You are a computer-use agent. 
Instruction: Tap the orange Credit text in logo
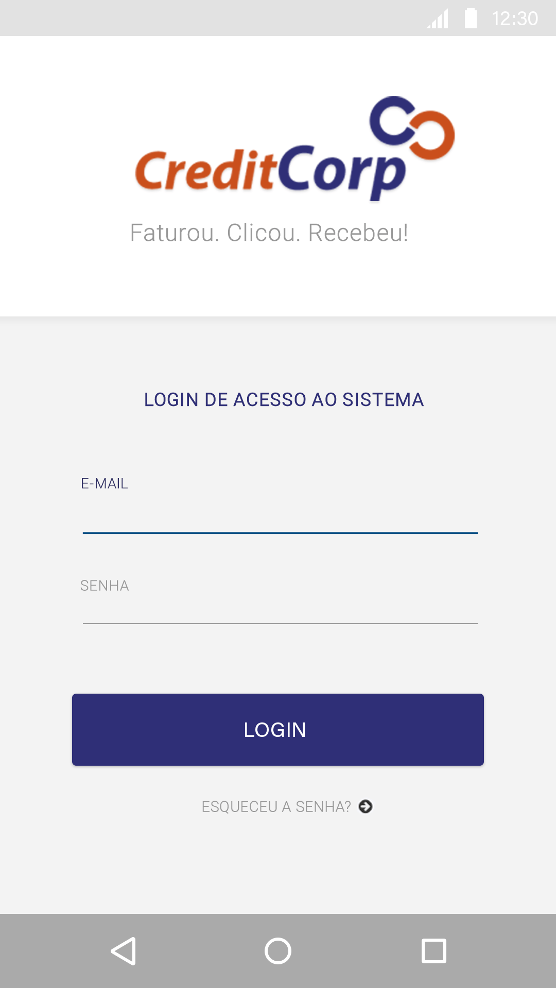tap(205, 170)
